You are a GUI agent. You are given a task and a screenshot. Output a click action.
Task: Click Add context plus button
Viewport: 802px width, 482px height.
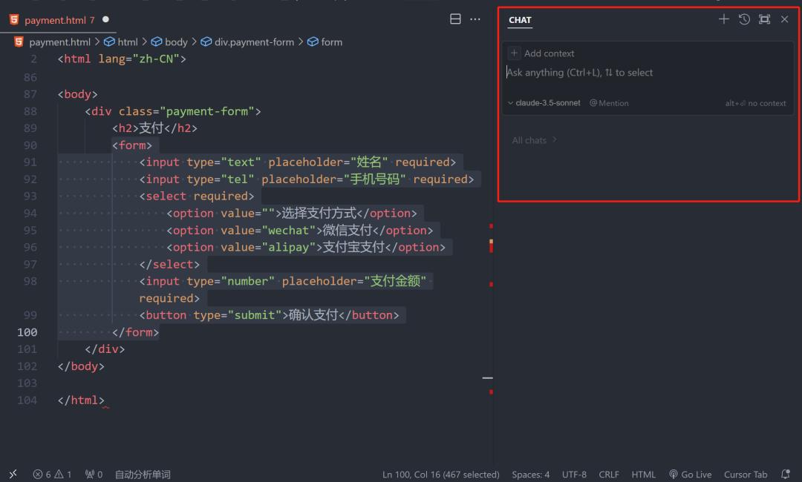coord(514,53)
